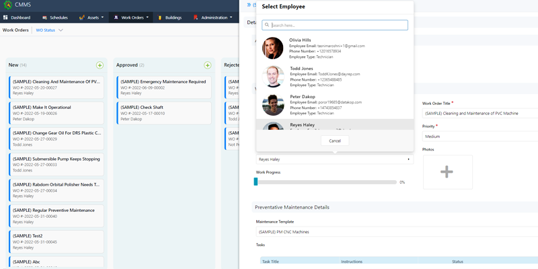Choose Todd Jones avatar
This screenshot has width=538, height=269.
(x=273, y=76)
